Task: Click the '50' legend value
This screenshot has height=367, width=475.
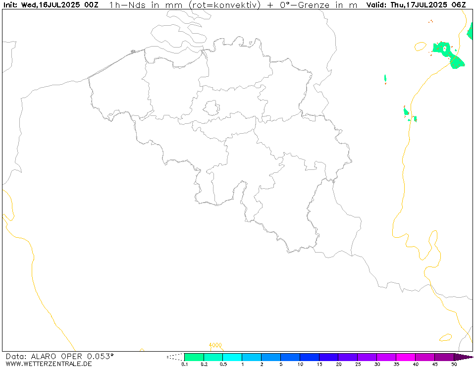Action: (454, 364)
